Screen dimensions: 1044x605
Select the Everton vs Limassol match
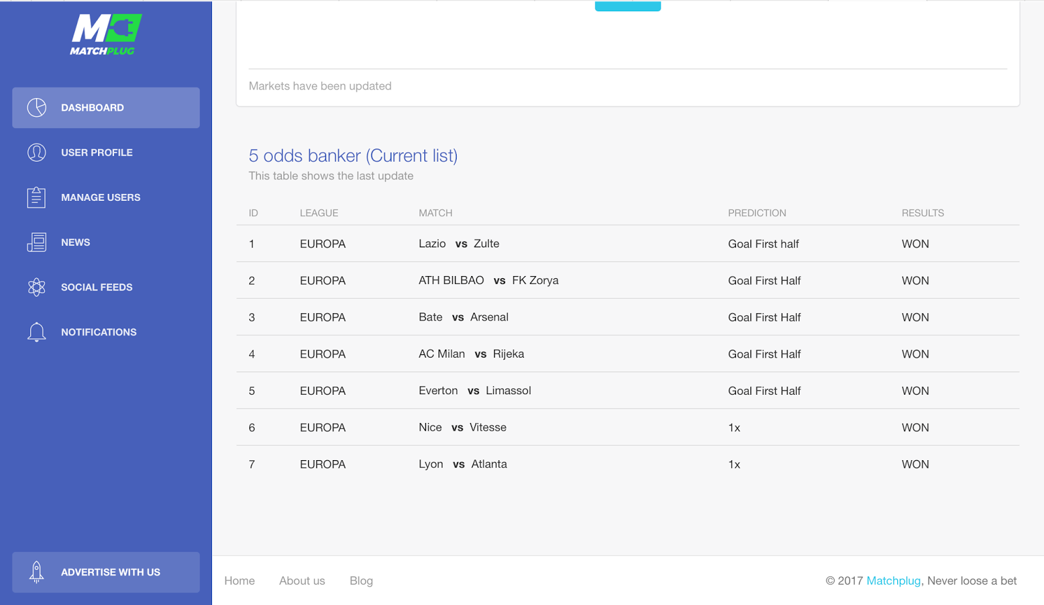click(x=475, y=391)
